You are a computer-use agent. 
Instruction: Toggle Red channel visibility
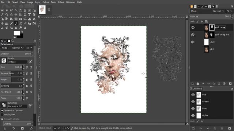click(193, 95)
